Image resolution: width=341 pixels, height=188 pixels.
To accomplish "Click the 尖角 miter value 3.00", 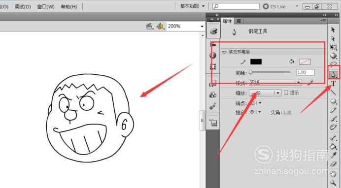I will click(x=287, y=112).
